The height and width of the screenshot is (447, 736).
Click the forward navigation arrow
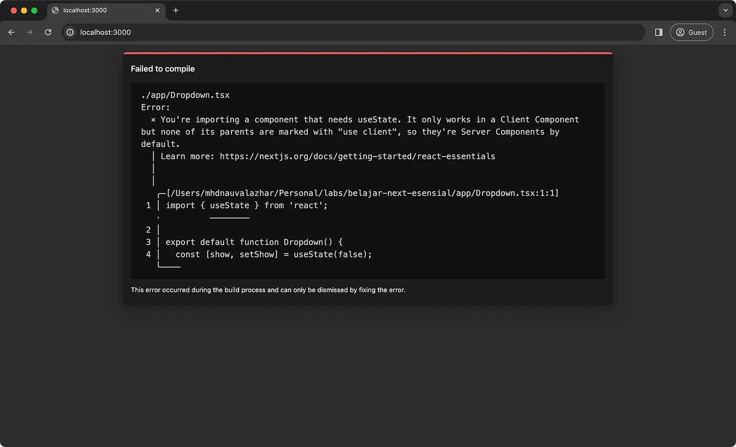(29, 32)
